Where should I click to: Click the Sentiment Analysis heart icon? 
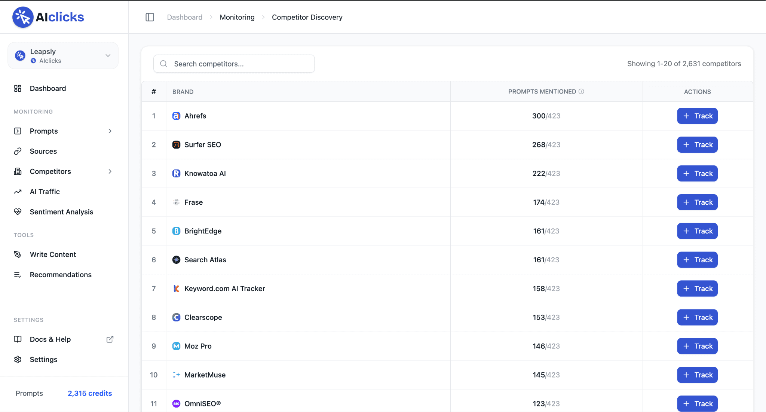point(18,212)
